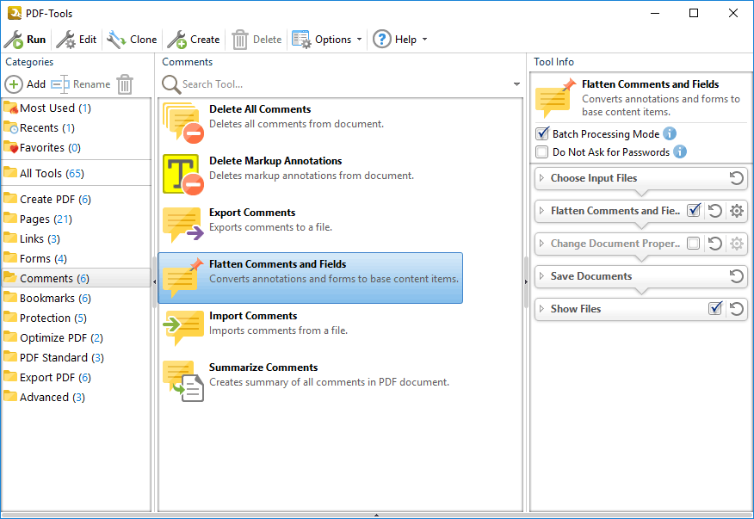Viewport: 754px width, 519px height.
Task: Reset the Show Files step
Action: [736, 309]
